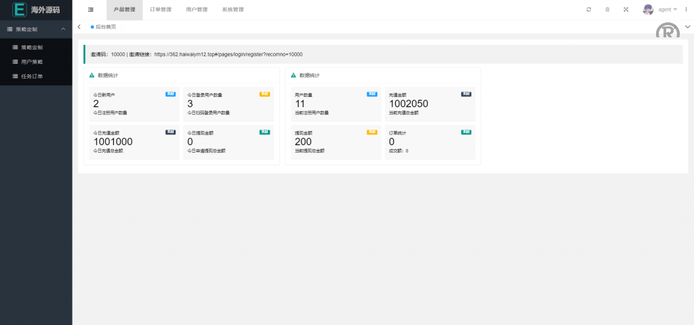Screen dimensions: 694x325
Task: Open the 产品管理 top menu
Action: [125, 9]
